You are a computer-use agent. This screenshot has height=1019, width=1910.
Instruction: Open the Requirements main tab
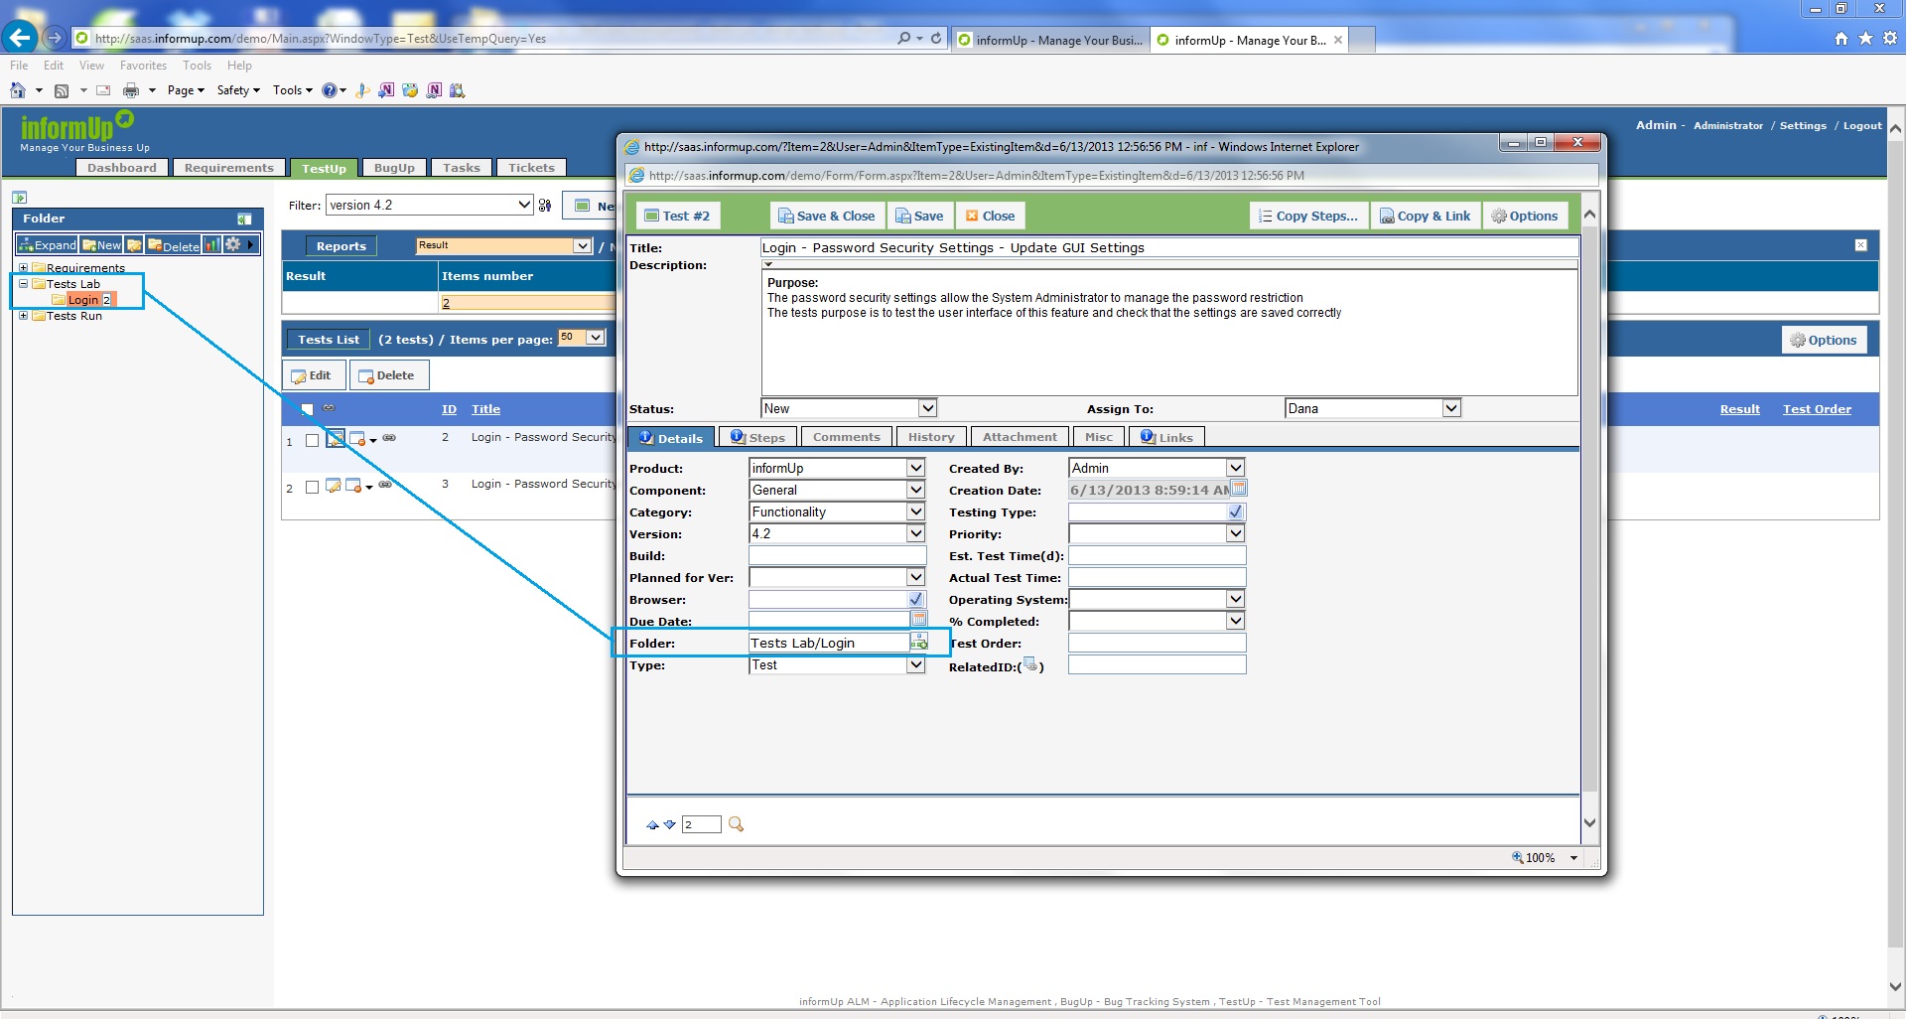click(x=229, y=168)
